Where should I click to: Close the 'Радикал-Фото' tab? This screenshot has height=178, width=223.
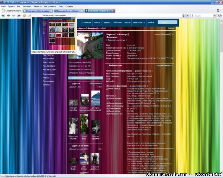coord(82,11)
